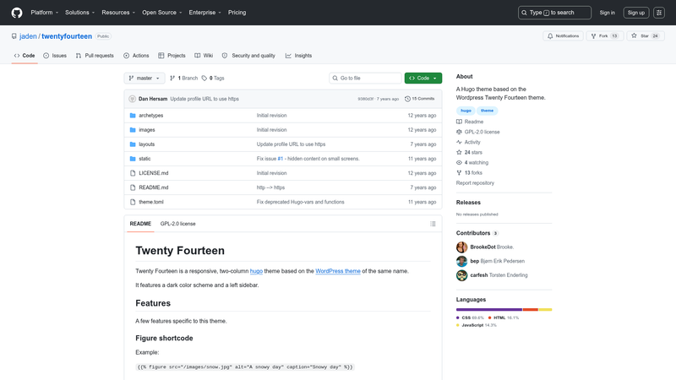This screenshot has height=380, width=676.
Task: Open the Contributors heading link
Action: [x=477, y=233]
